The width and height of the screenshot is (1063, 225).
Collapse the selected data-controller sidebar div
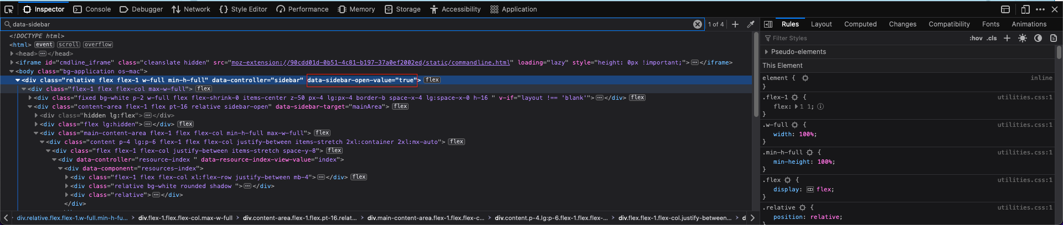point(18,80)
